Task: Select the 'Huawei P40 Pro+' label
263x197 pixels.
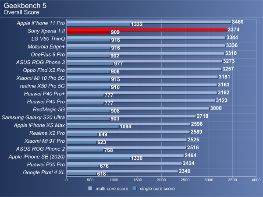Action: (x=44, y=94)
